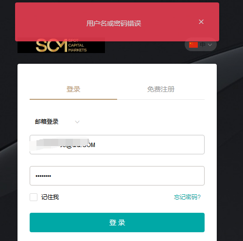Open the language selector dropdown
The height and width of the screenshot is (241, 243).
(201, 44)
